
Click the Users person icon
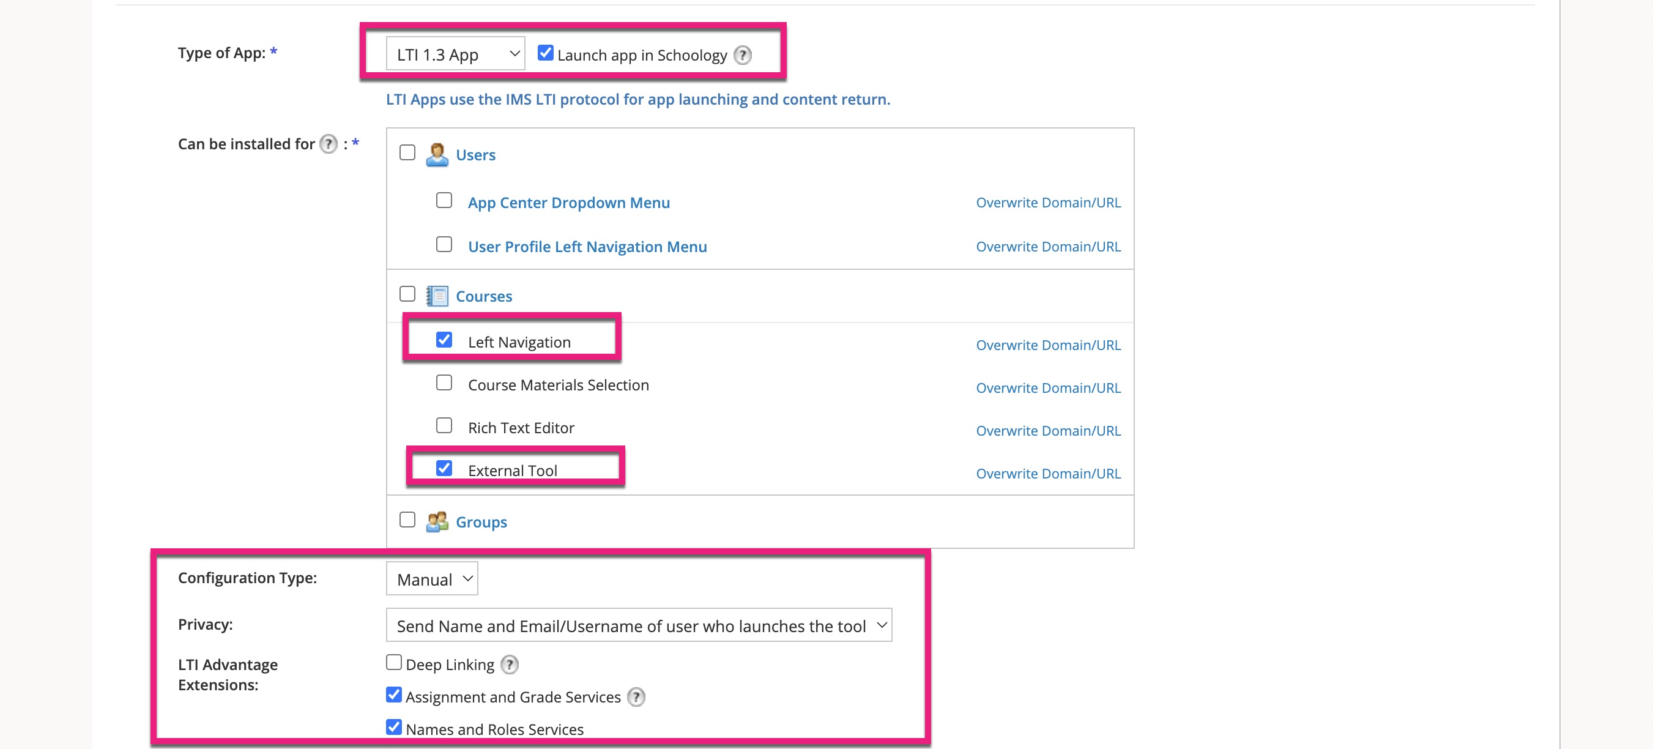[x=437, y=155]
